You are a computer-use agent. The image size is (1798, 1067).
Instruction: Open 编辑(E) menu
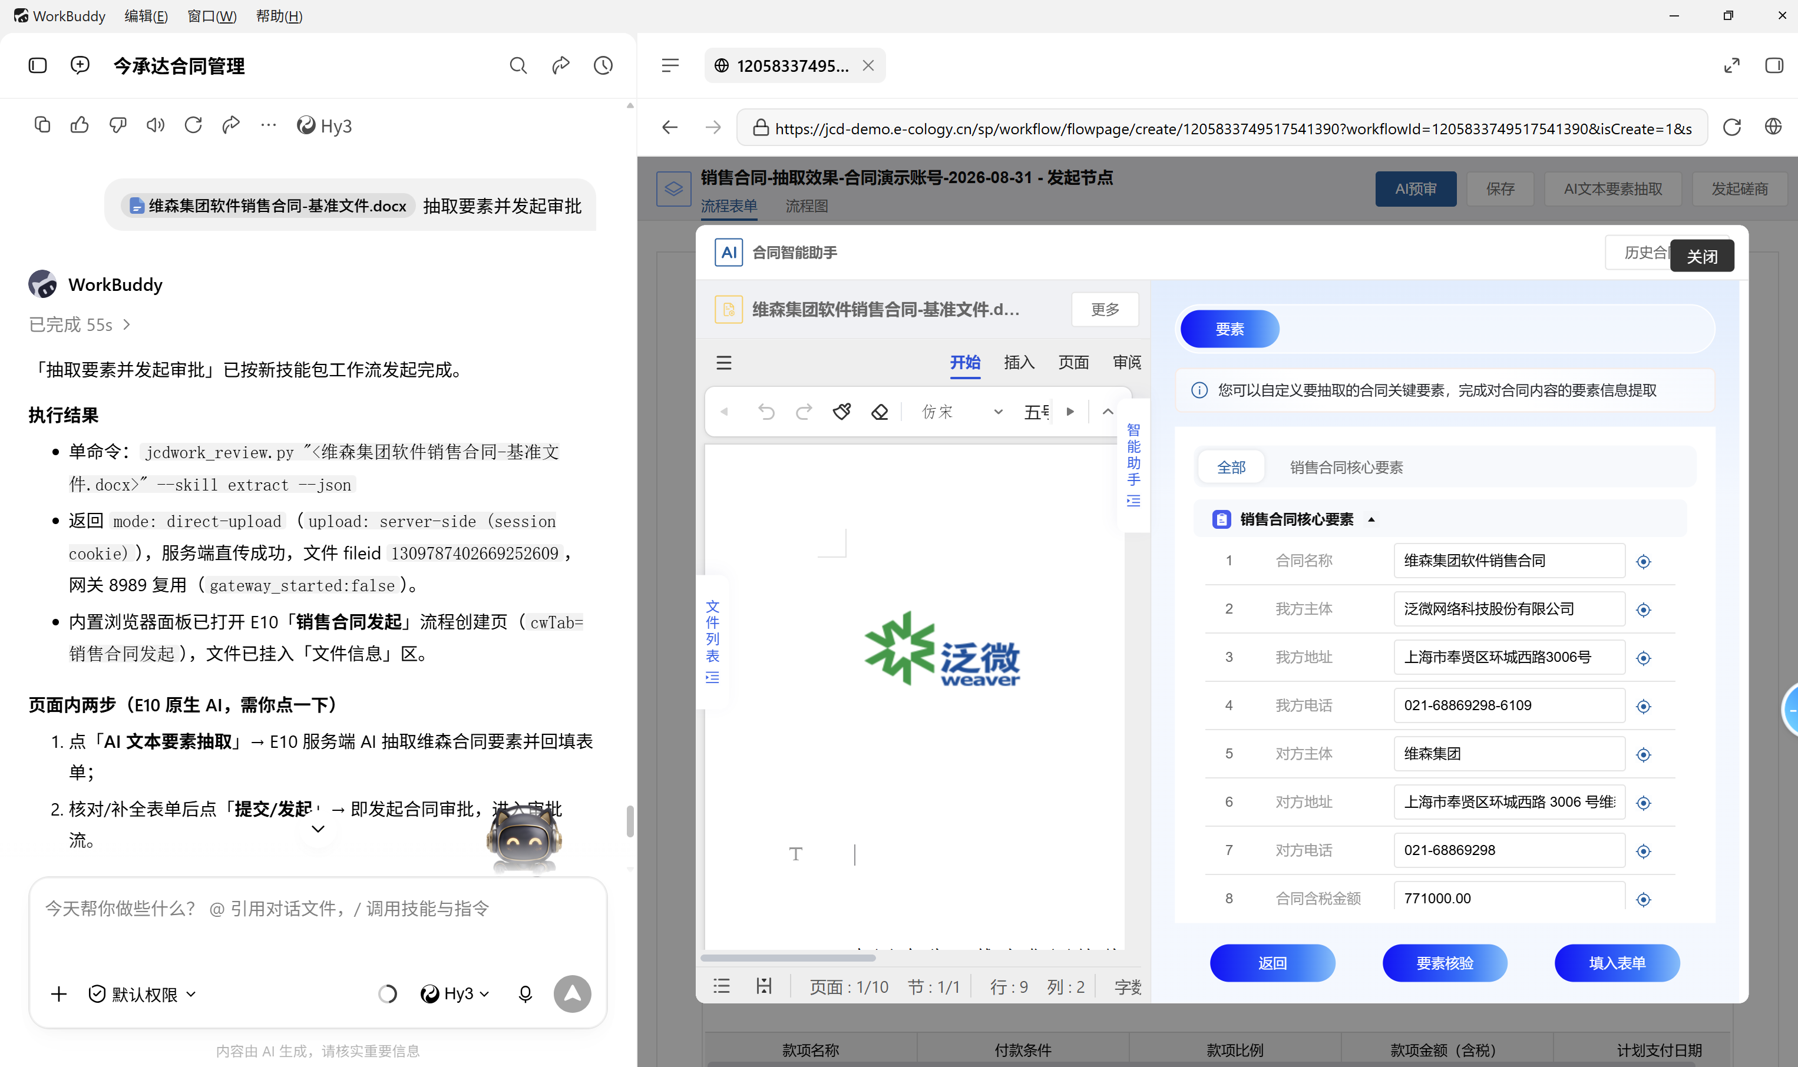(146, 16)
